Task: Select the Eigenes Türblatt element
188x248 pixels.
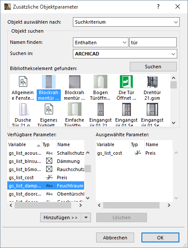Action: tap(49, 114)
